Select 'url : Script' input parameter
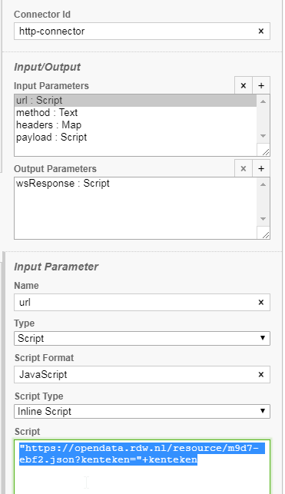Viewport: 285px width, 494px height. tap(136, 101)
